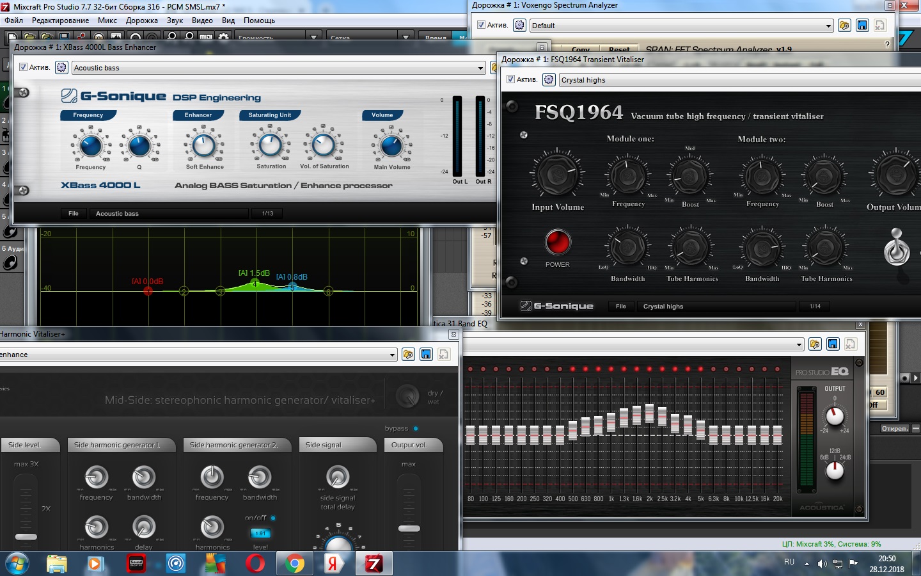Image resolution: width=921 pixels, height=576 pixels.
Task: Click Время button in Mixcraft toolbar
Action: click(x=436, y=38)
